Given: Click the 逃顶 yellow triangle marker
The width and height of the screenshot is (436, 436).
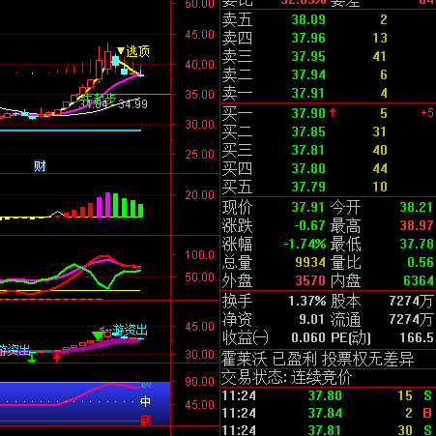Looking at the screenshot, I should click(121, 50).
